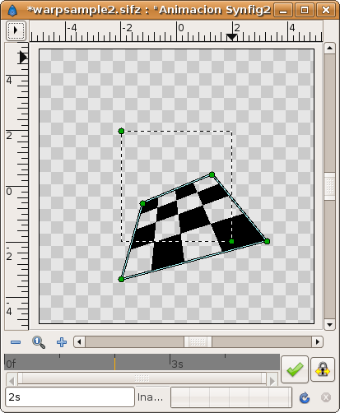The image size is (340, 413).
Task: Click the horizontal ruler pointer marker
Action: [x=232, y=37]
